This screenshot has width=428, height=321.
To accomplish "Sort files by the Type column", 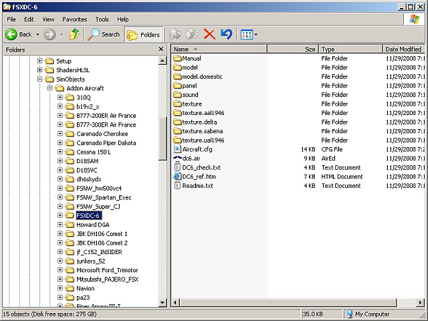I will pyautogui.click(x=350, y=49).
